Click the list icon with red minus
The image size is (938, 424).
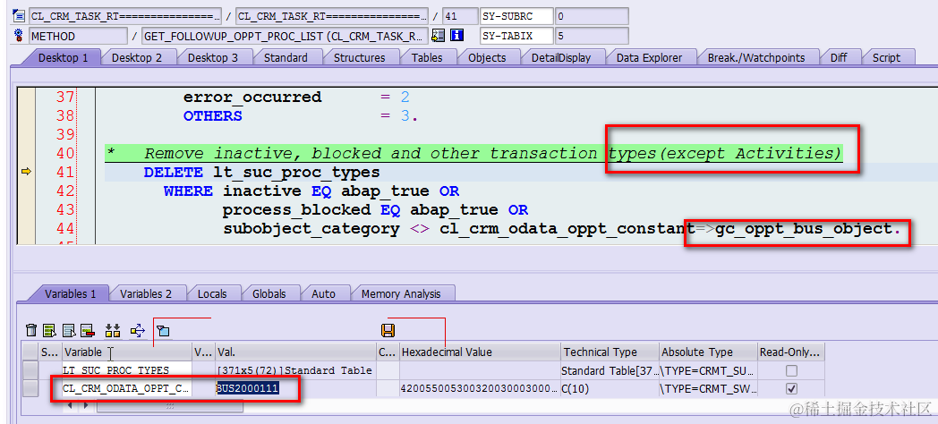tap(88, 330)
